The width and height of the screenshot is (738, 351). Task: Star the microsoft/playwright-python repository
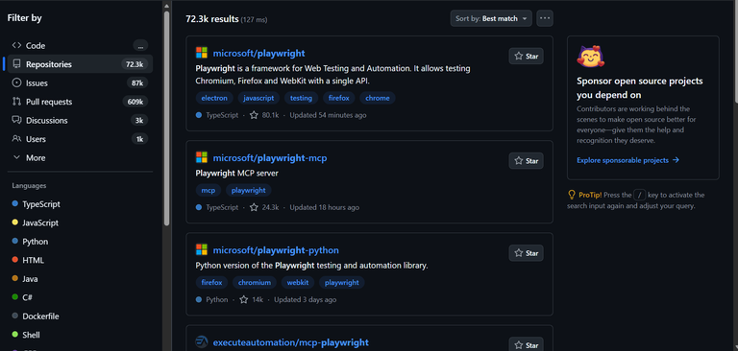(x=527, y=253)
